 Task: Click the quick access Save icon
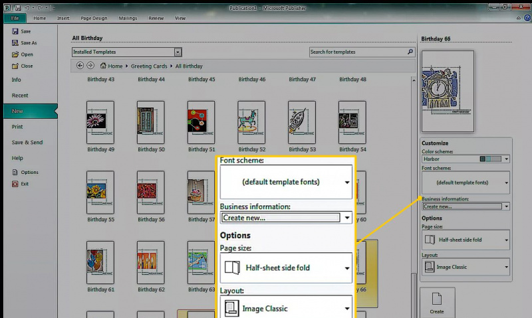click(x=18, y=7)
